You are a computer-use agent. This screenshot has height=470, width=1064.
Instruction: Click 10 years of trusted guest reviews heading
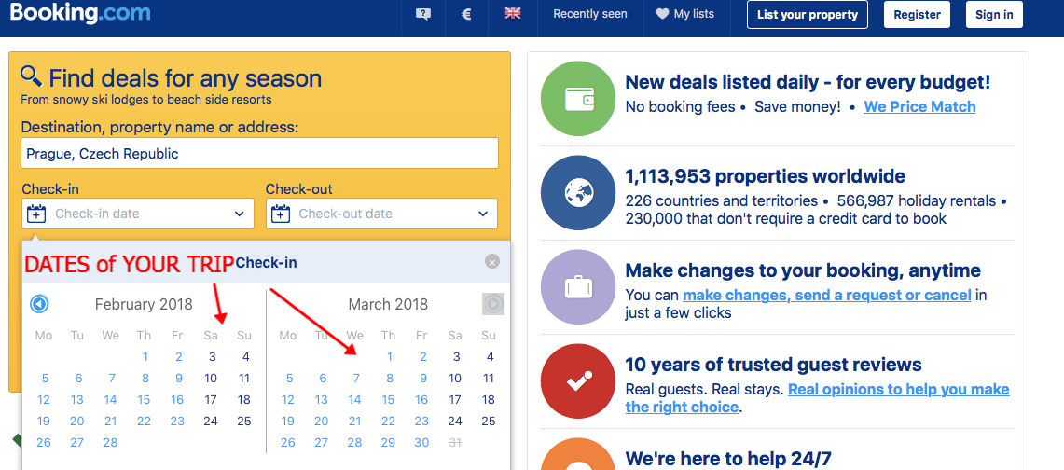point(774,365)
